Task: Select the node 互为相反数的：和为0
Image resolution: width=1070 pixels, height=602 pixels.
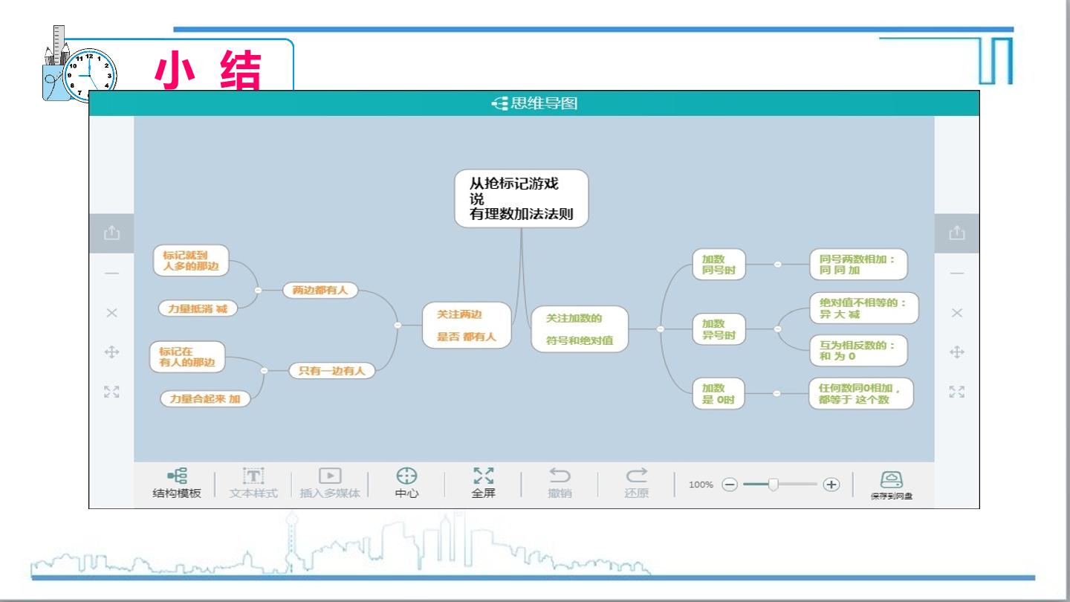Action: click(x=858, y=351)
